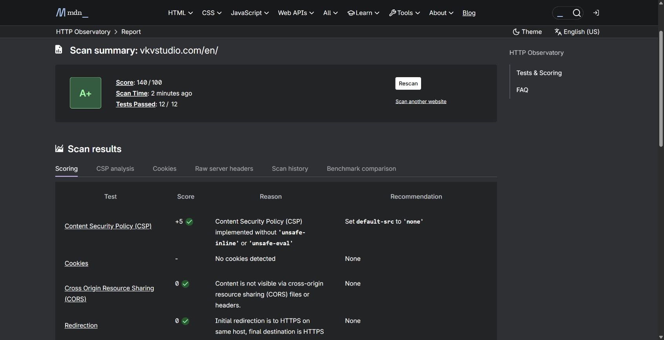The height and width of the screenshot is (340, 664).
Task: Open the Tools menu
Action: pyautogui.click(x=405, y=13)
